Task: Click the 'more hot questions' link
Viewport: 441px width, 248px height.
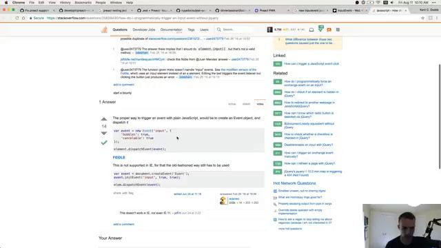Action: 290,229
